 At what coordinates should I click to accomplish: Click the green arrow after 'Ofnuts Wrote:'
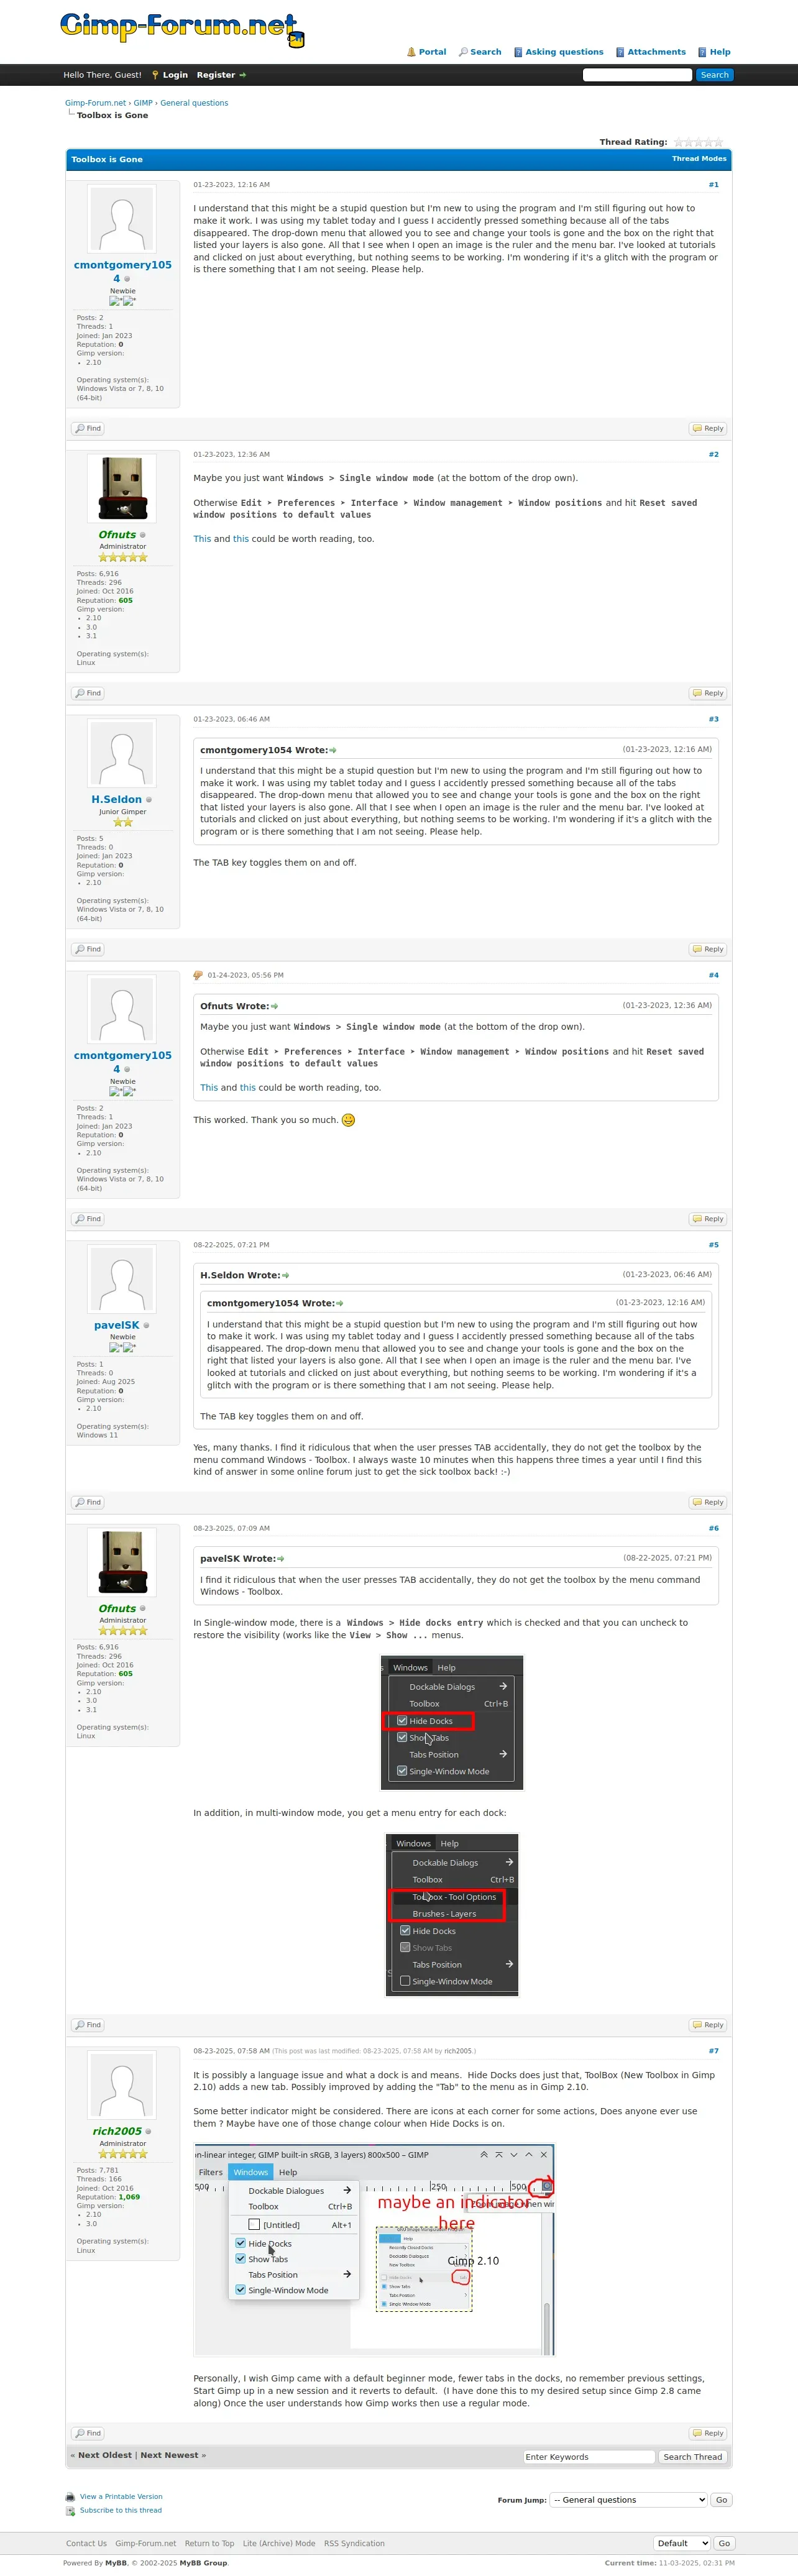point(275,1006)
